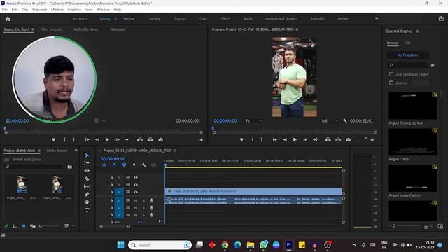Select the Track Select Forward tool

pyautogui.click(x=87, y=163)
